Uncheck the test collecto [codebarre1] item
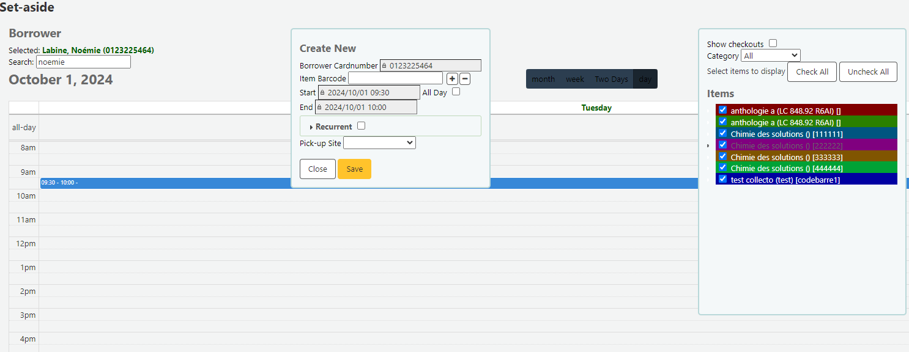The height and width of the screenshot is (352, 909). 722,179
